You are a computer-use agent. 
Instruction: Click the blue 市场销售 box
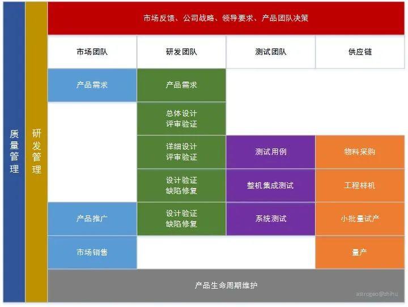(x=92, y=253)
